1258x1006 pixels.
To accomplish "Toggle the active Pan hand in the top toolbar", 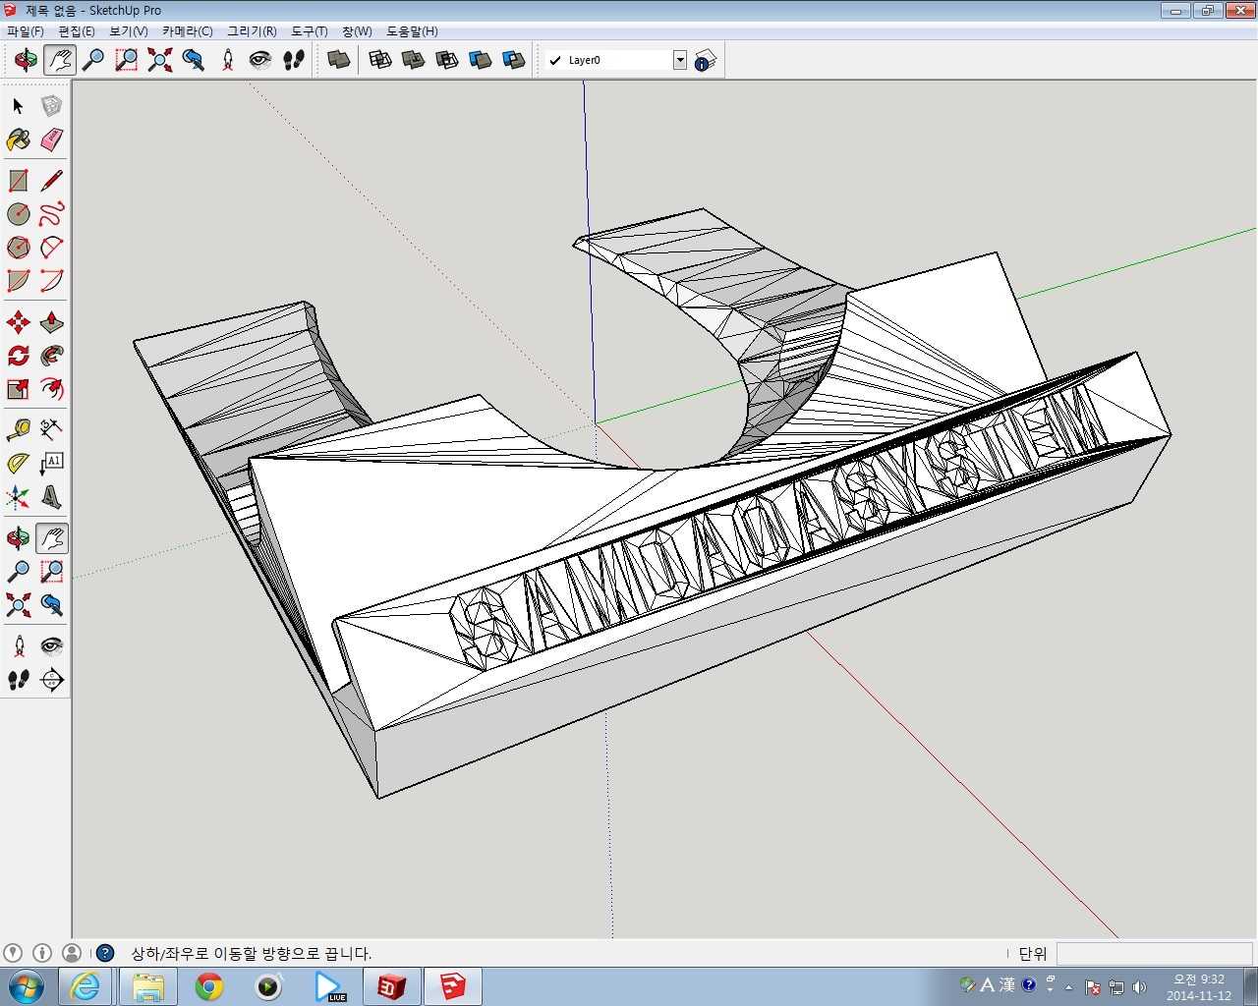I will pyautogui.click(x=60, y=60).
